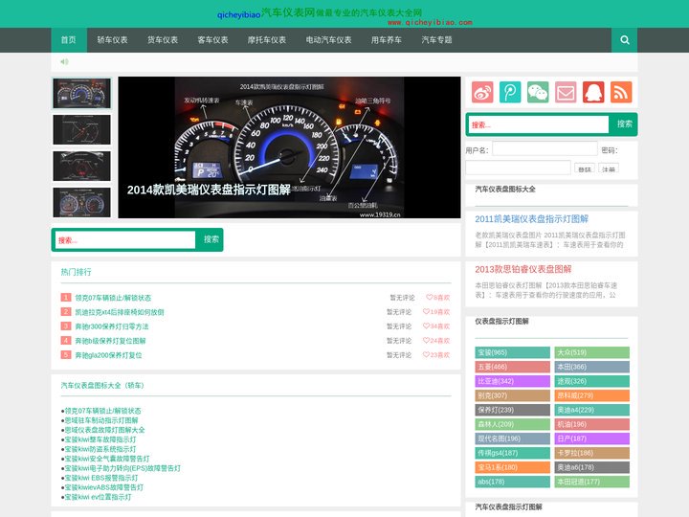Screen dimensions: 689x517
Task: Go to 首页 home tab
Action: [69, 40]
